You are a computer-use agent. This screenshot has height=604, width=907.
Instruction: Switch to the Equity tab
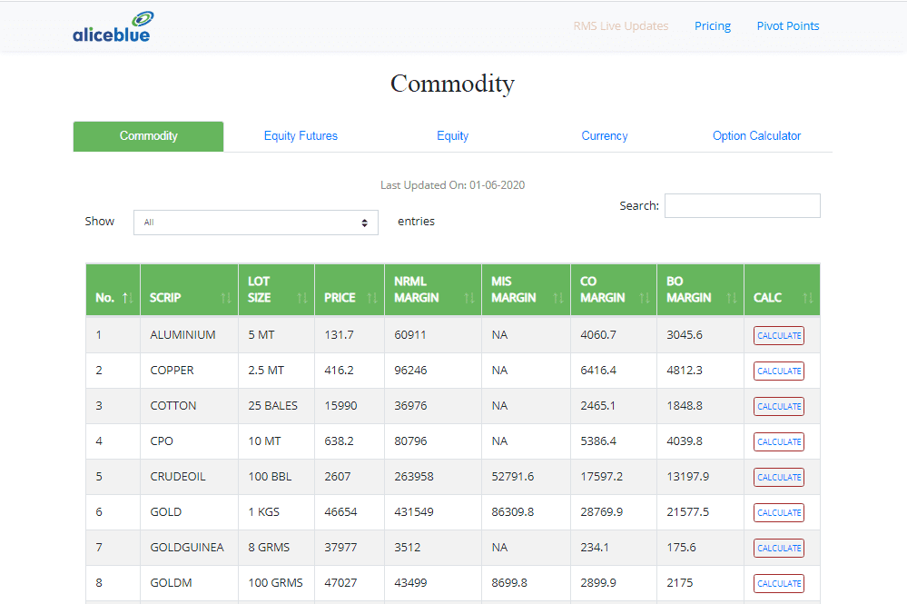pyautogui.click(x=452, y=136)
